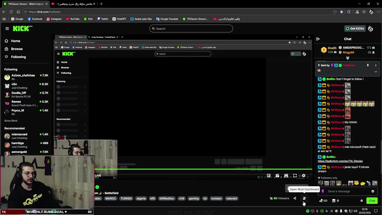The image size is (382, 215).
Task: Click the browser address bar URL
Action: 44,12
